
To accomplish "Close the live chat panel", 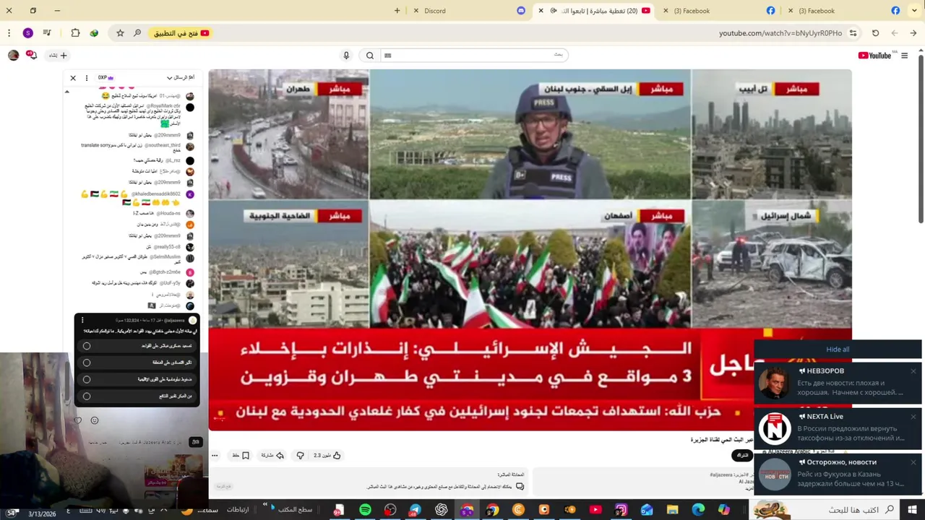I will [x=73, y=78].
